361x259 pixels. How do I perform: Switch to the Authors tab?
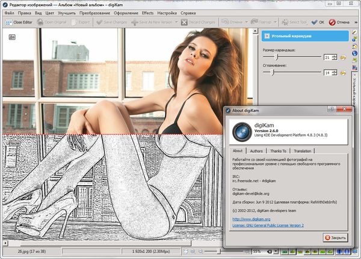point(256,151)
